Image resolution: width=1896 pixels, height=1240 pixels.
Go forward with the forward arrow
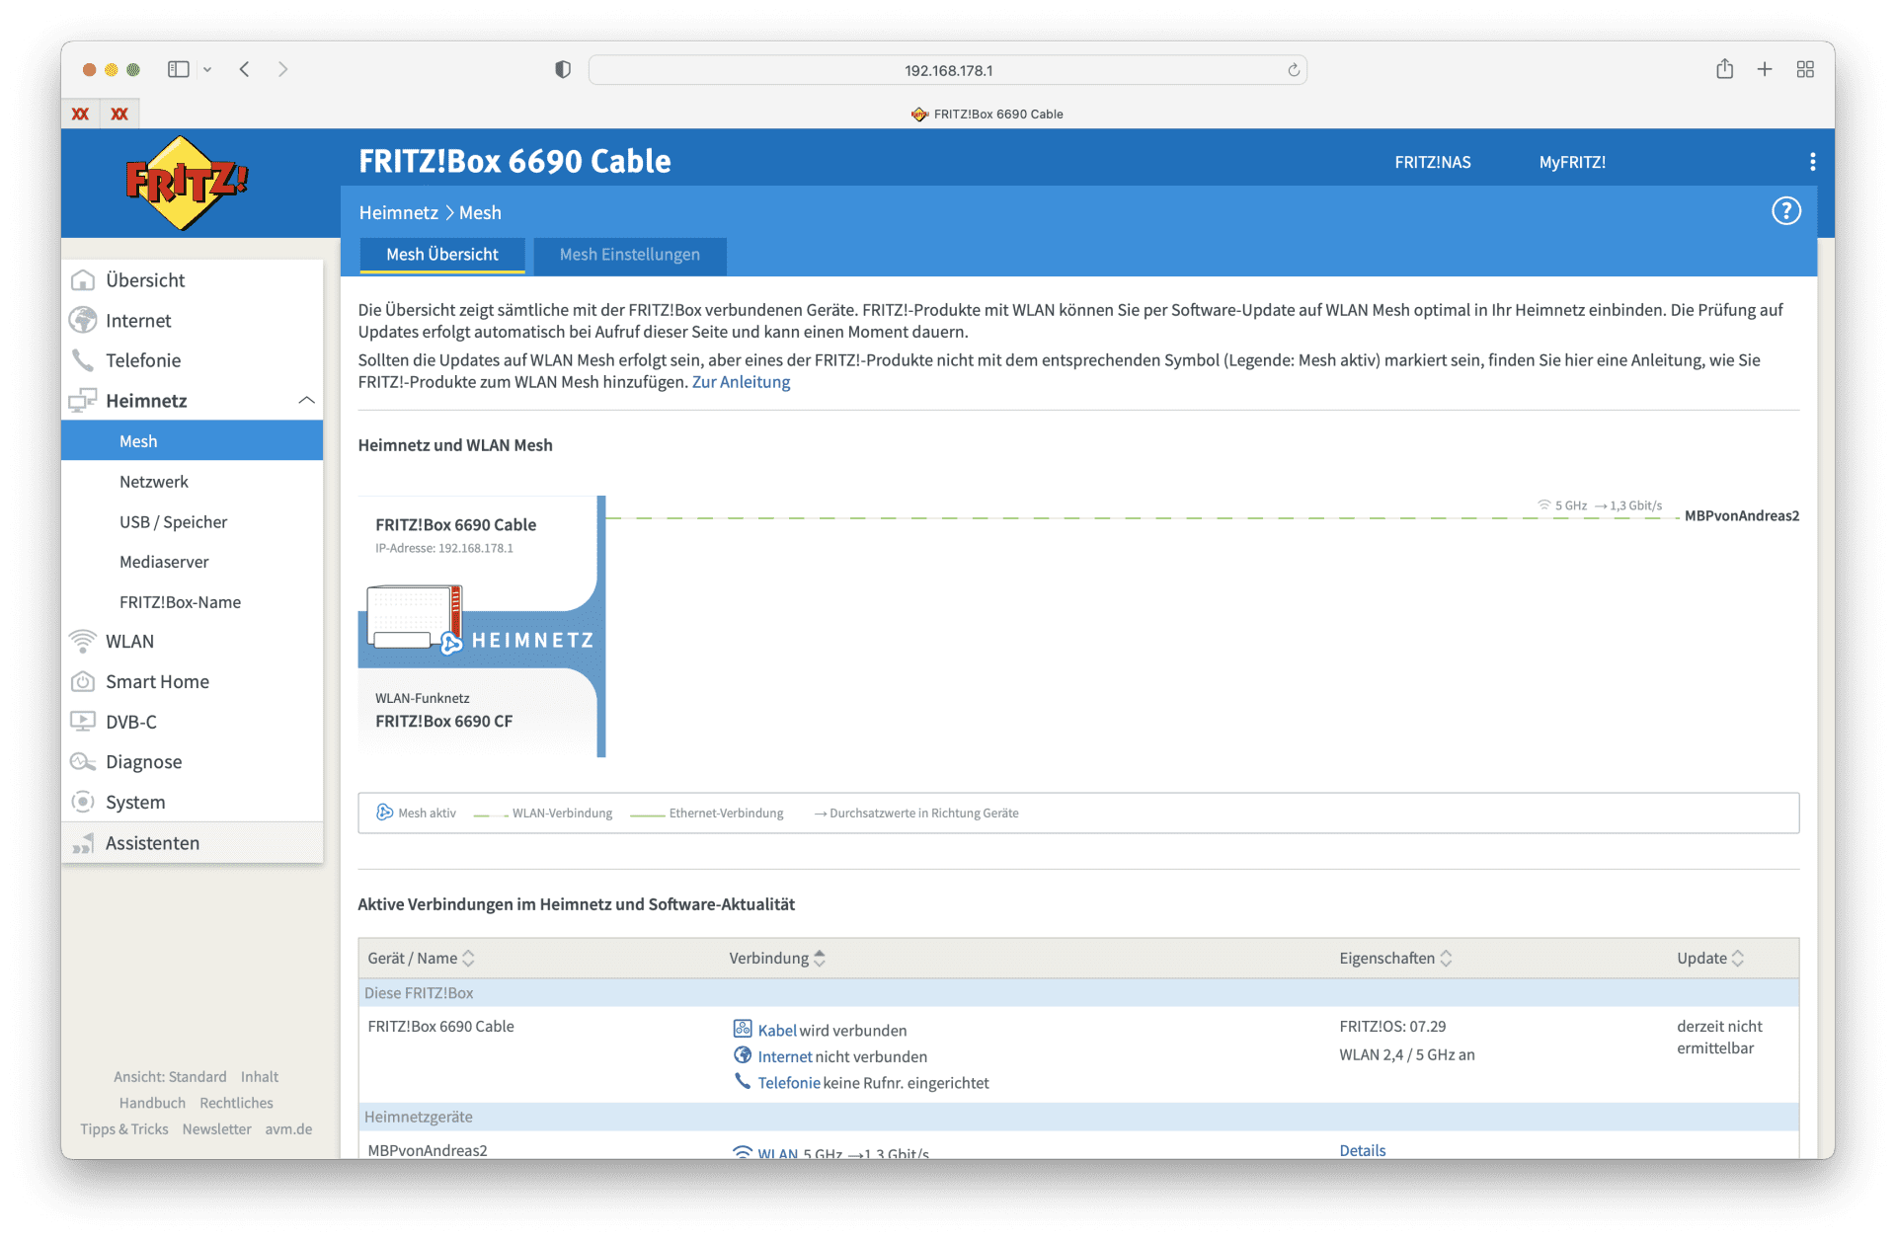282,69
